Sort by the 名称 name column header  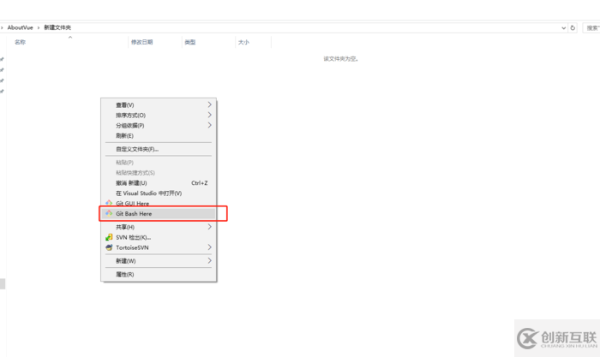(x=21, y=42)
